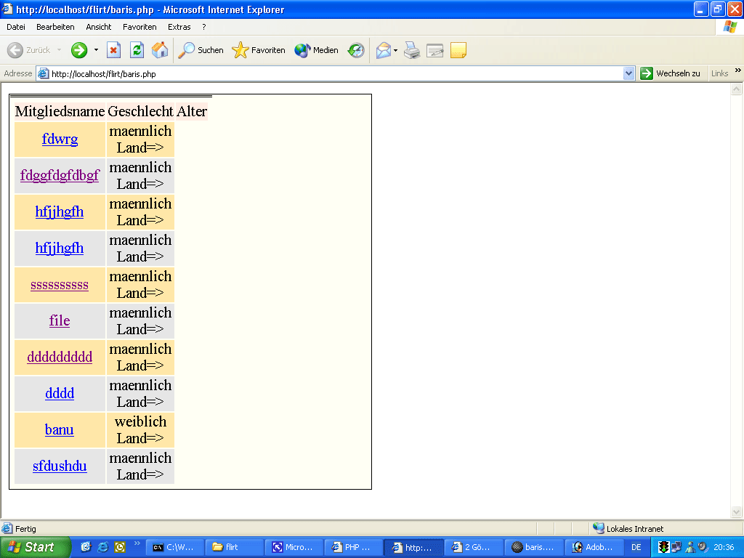The height and width of the screenshot is (558, 744).
Task: Open the member link "banu"
Action: (x=59, y=429)
